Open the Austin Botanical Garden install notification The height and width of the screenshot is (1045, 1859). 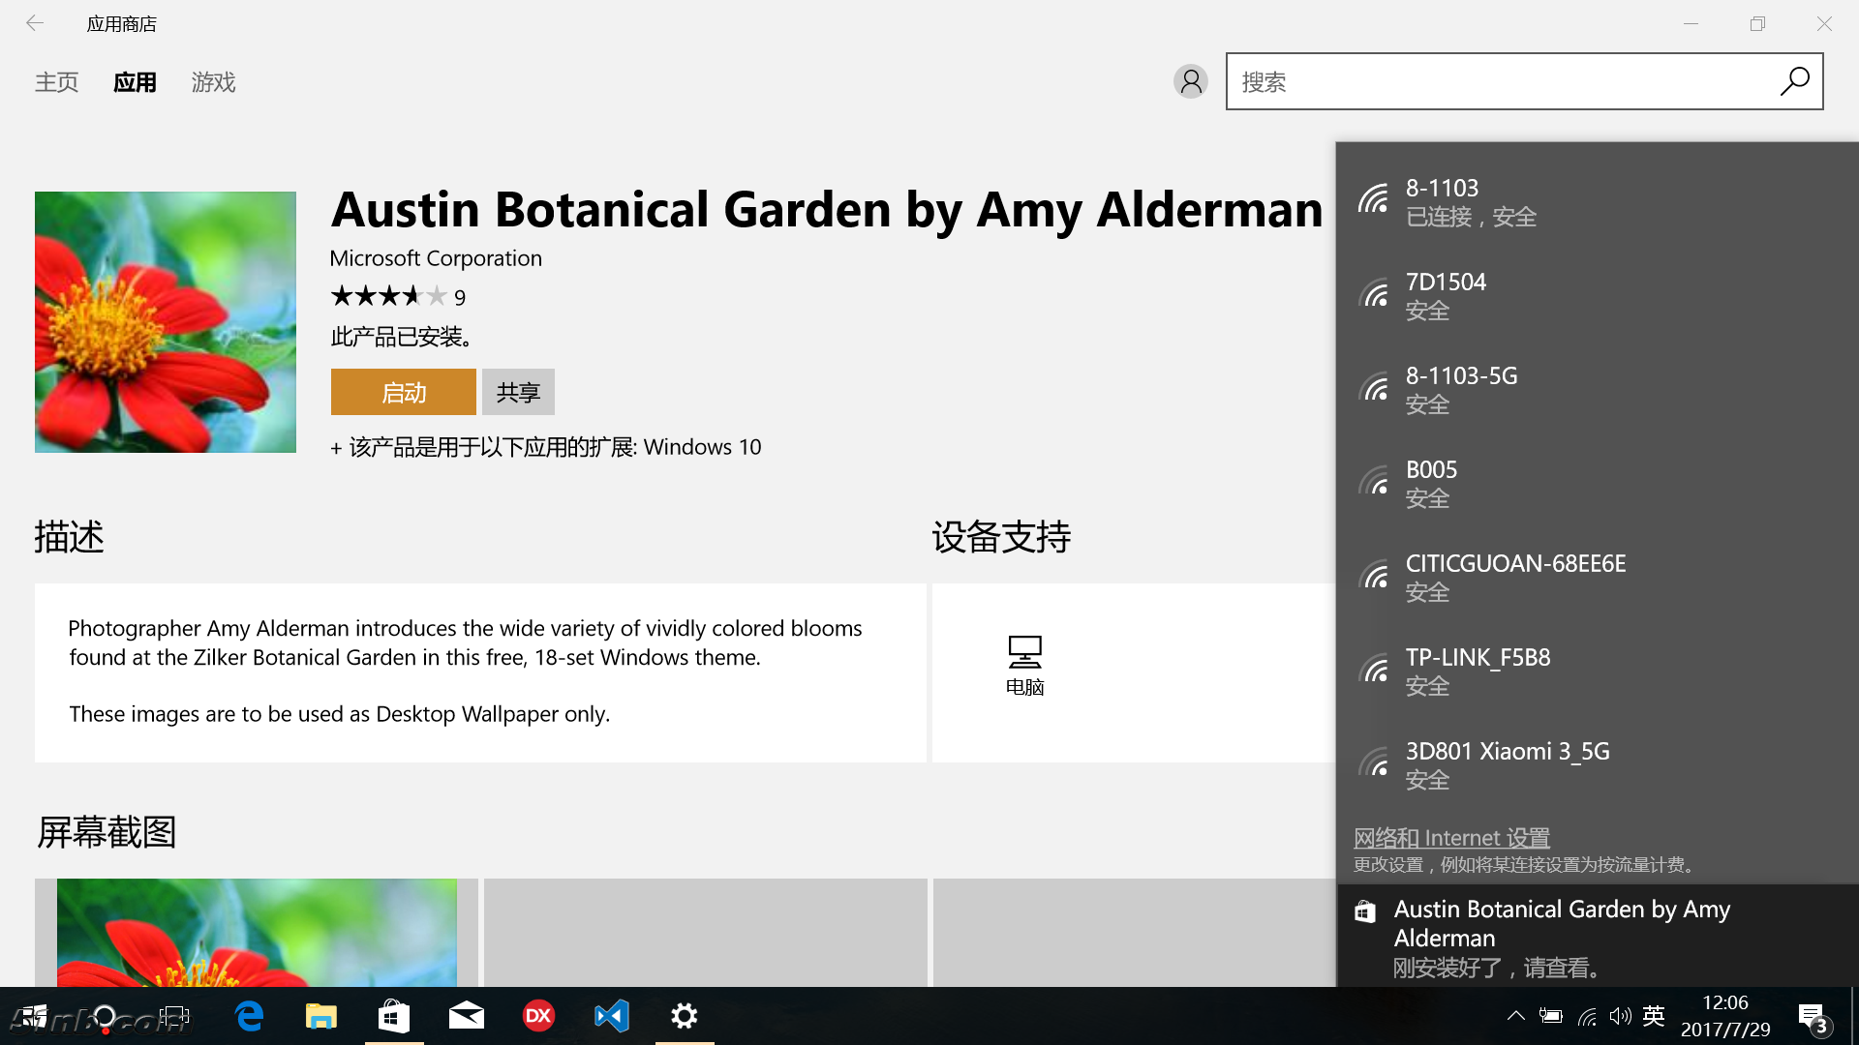1598,937
